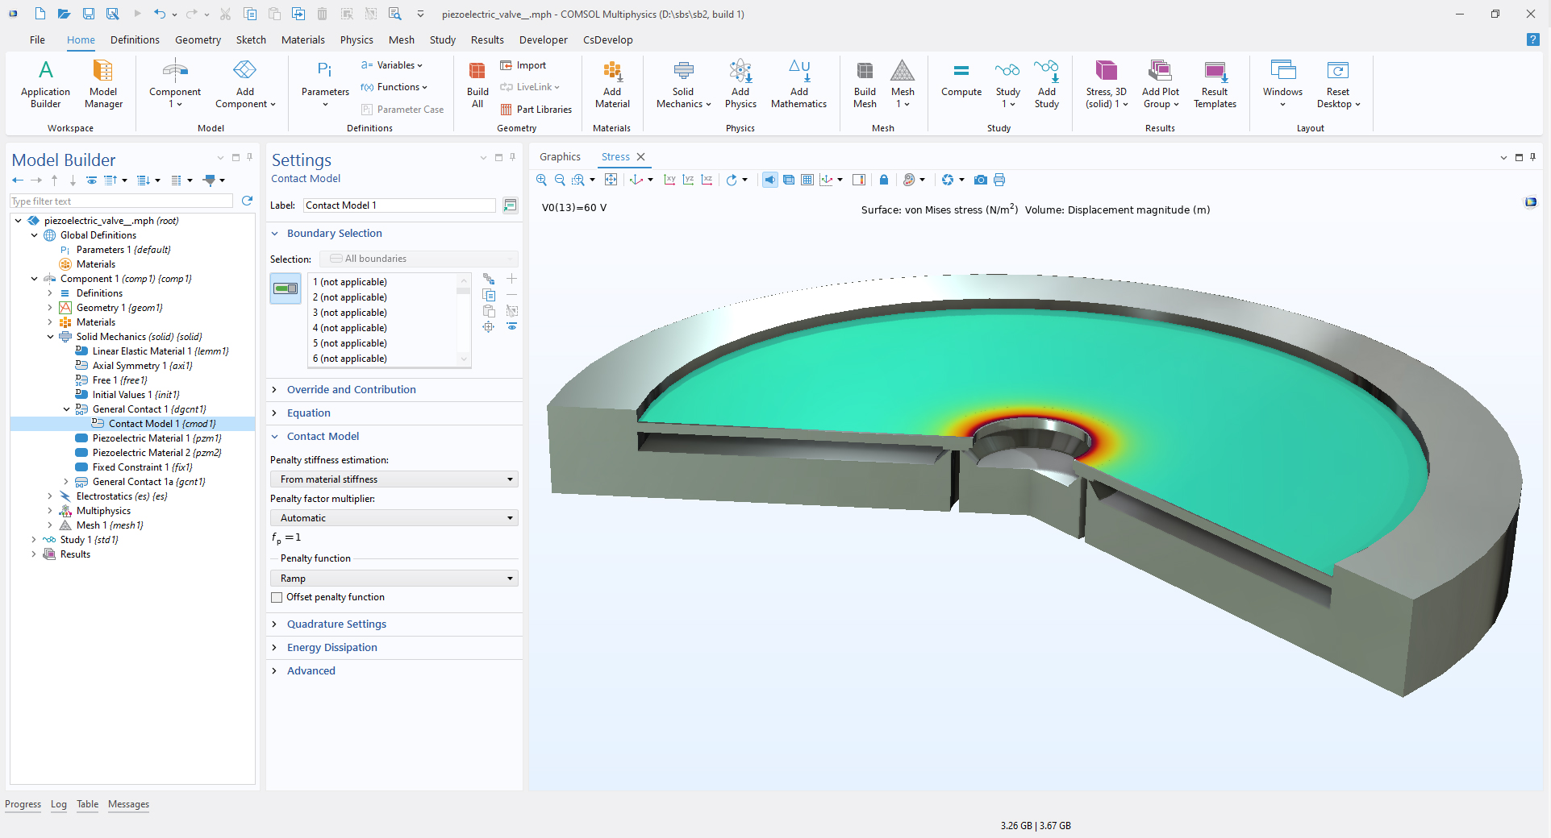Expand the Quadrature Settings section
The height and width of the screenshot is (838, 1551).
click(336, 624)
